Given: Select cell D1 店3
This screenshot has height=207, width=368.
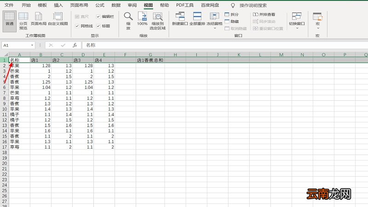Looking at the screenshot, I should [83, 60].
